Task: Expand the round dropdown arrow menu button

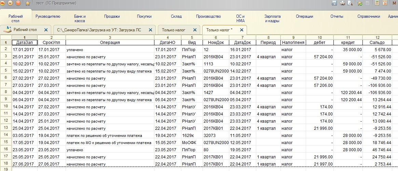Action: click(x=10, y=3)
